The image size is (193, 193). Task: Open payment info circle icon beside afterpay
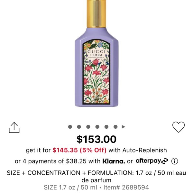(x=175, y=161)
